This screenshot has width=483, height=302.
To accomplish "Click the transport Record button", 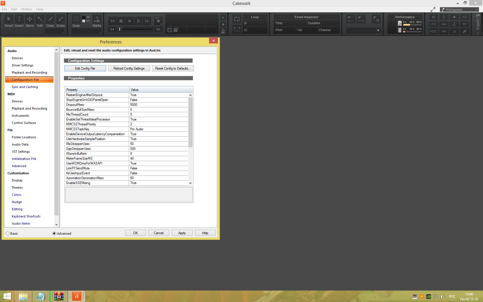I will pos(158,21).
